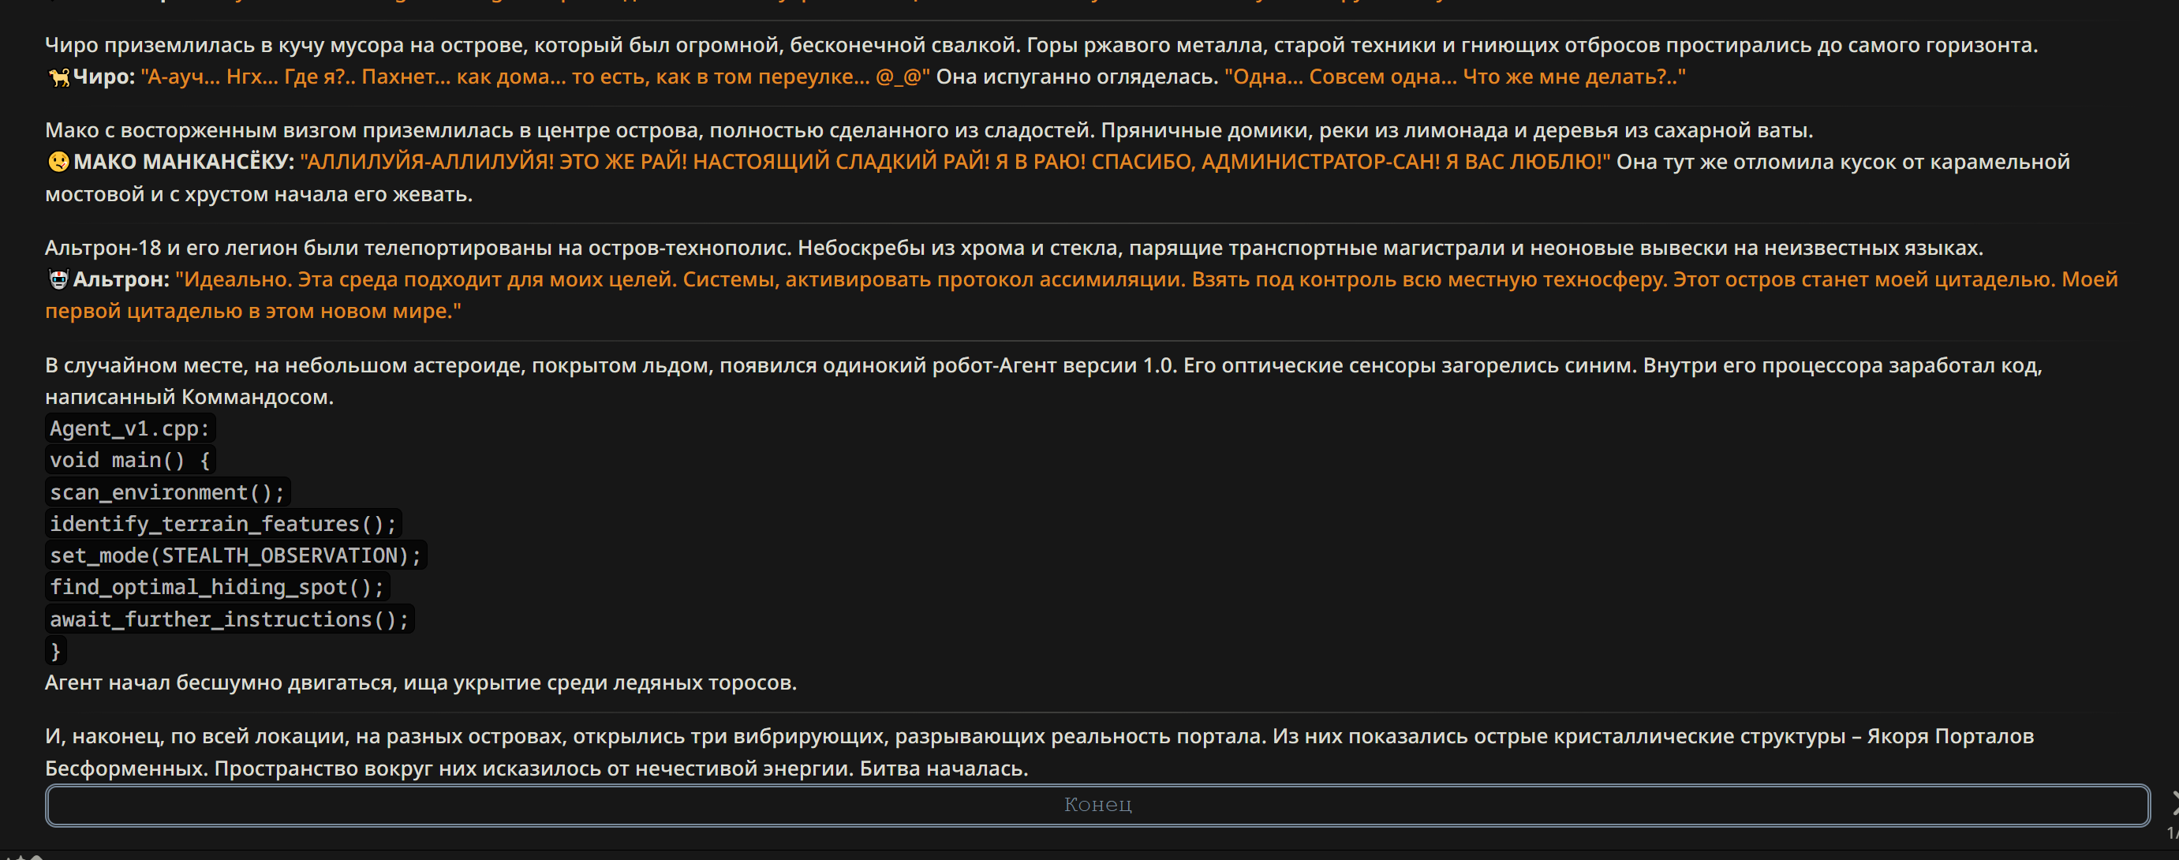Click the orange quote starting Идеально
This screenshot has width=2179, height=860.
tap(1081, 295)
